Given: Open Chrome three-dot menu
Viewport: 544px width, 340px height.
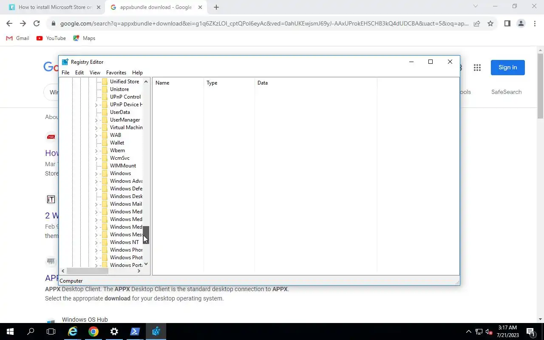Looking at the screenshot, I should coord(535,24).
